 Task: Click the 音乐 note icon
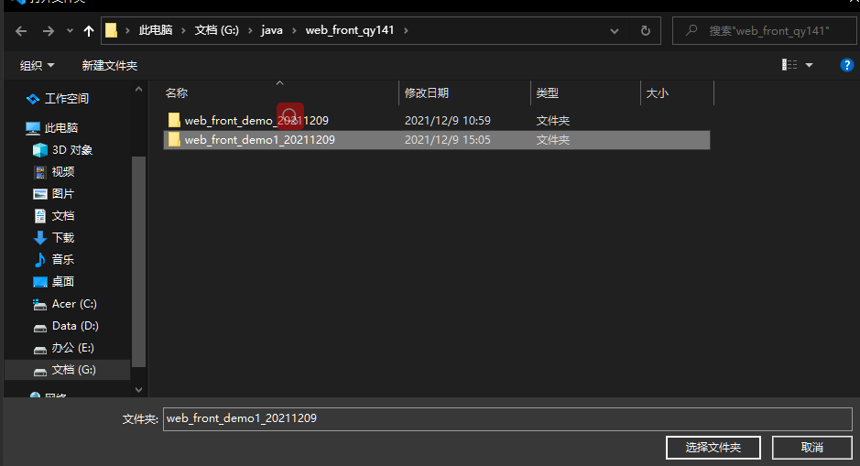point(39,260)
